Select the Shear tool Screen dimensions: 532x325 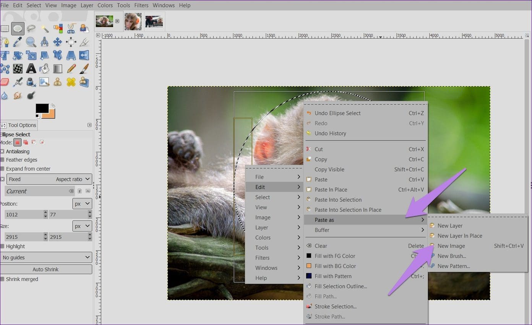44,55
